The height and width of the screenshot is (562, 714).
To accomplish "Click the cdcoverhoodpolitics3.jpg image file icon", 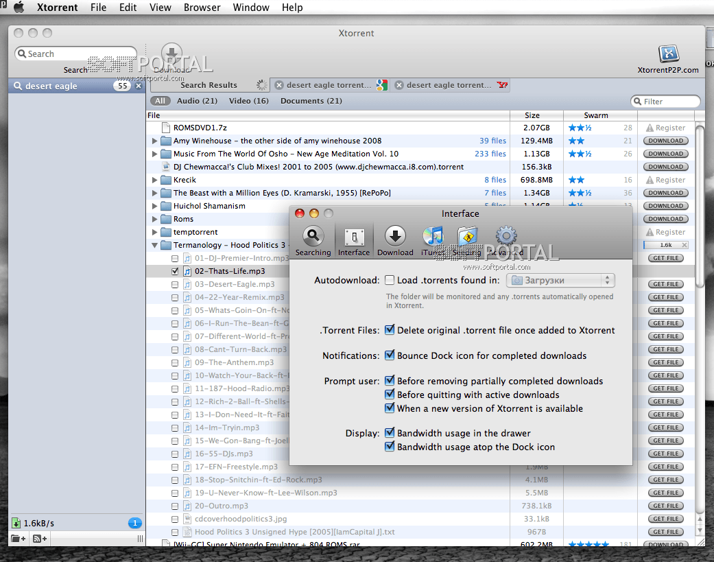I will tap(187, 519).
